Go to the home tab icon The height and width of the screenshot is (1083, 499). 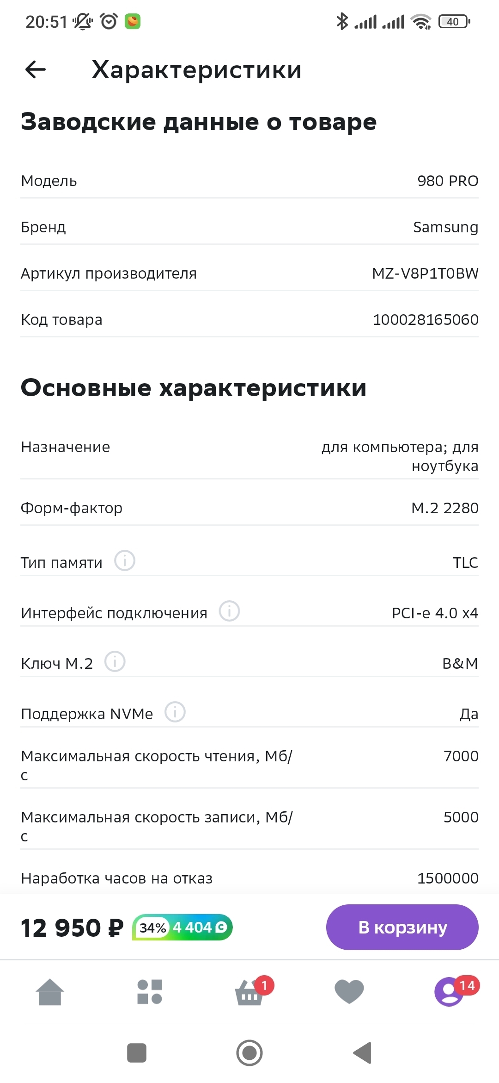pyautogui.click(x=50, y=992)
